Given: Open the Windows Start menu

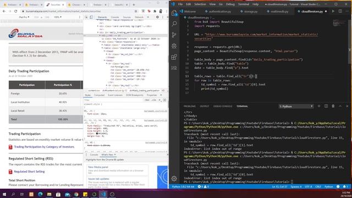Looking at the screenshot, I should (4, 194).
